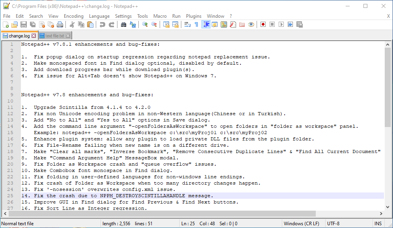Show all characters with the pilcrow icon
Image resolution: width=393 pixels, height=228 pixels.
point(196,24)
